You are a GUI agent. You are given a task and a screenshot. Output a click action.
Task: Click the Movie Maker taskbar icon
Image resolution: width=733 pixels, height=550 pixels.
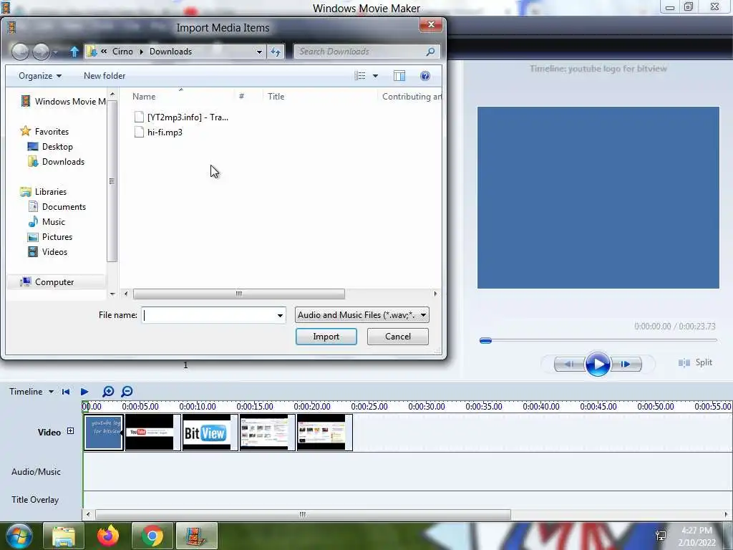point(196,536)
